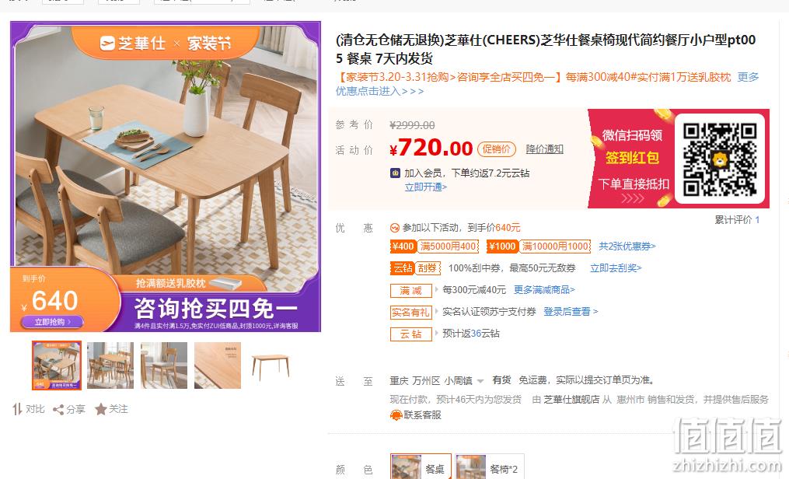
Task: Click 立即开通 membership link
Action: [x=426, y=187]
